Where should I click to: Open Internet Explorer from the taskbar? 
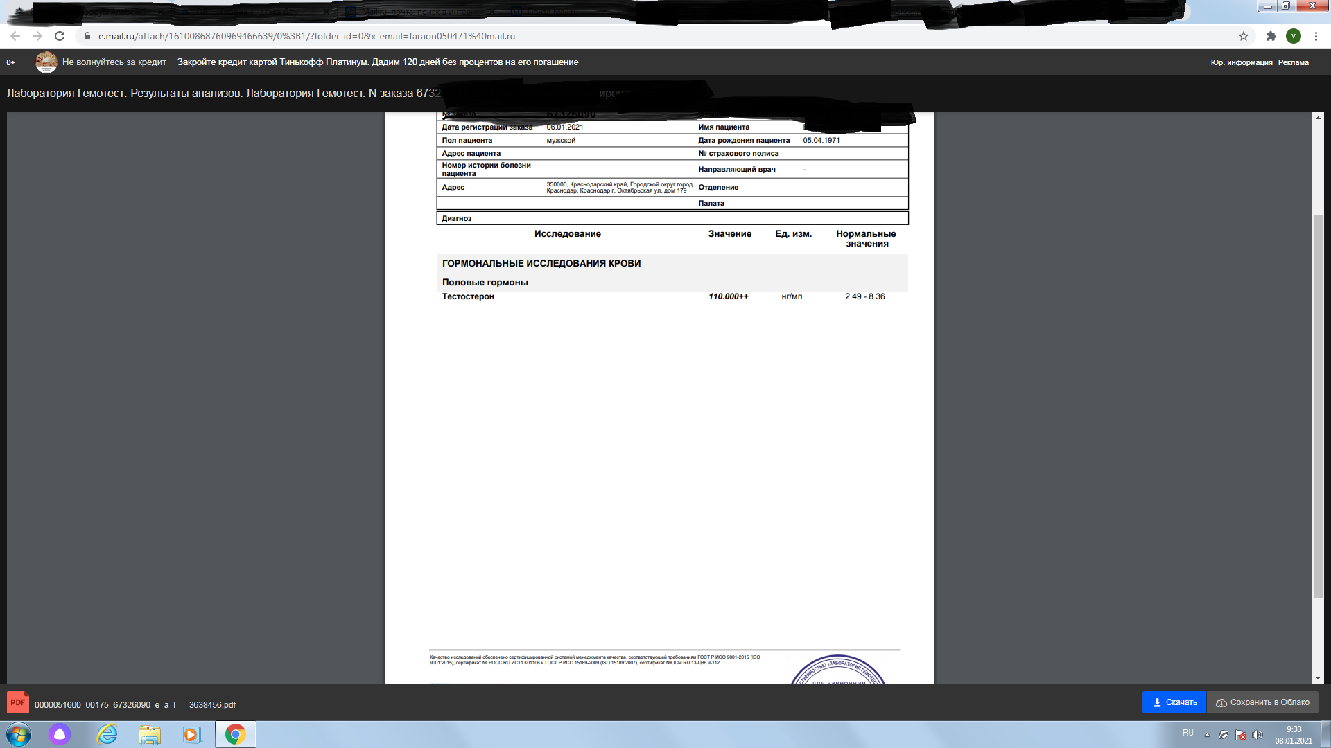[x=107, y=734]
